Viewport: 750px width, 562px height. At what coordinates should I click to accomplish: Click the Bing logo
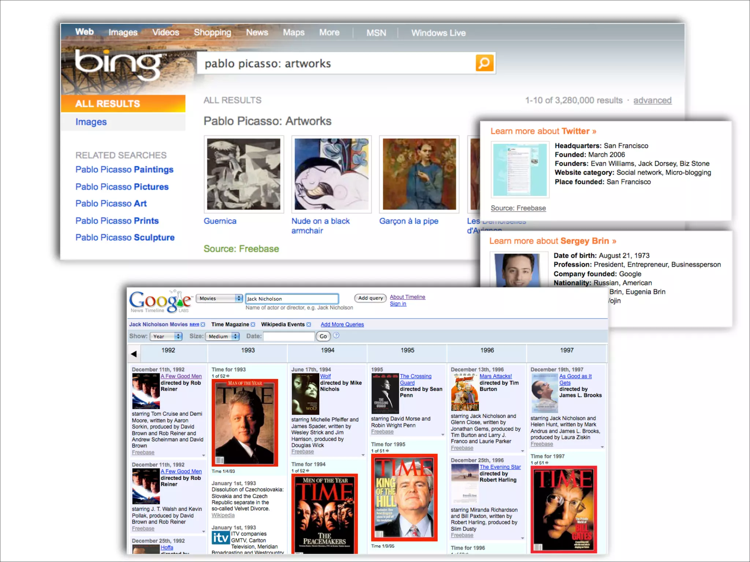click(x=118, y=65)
